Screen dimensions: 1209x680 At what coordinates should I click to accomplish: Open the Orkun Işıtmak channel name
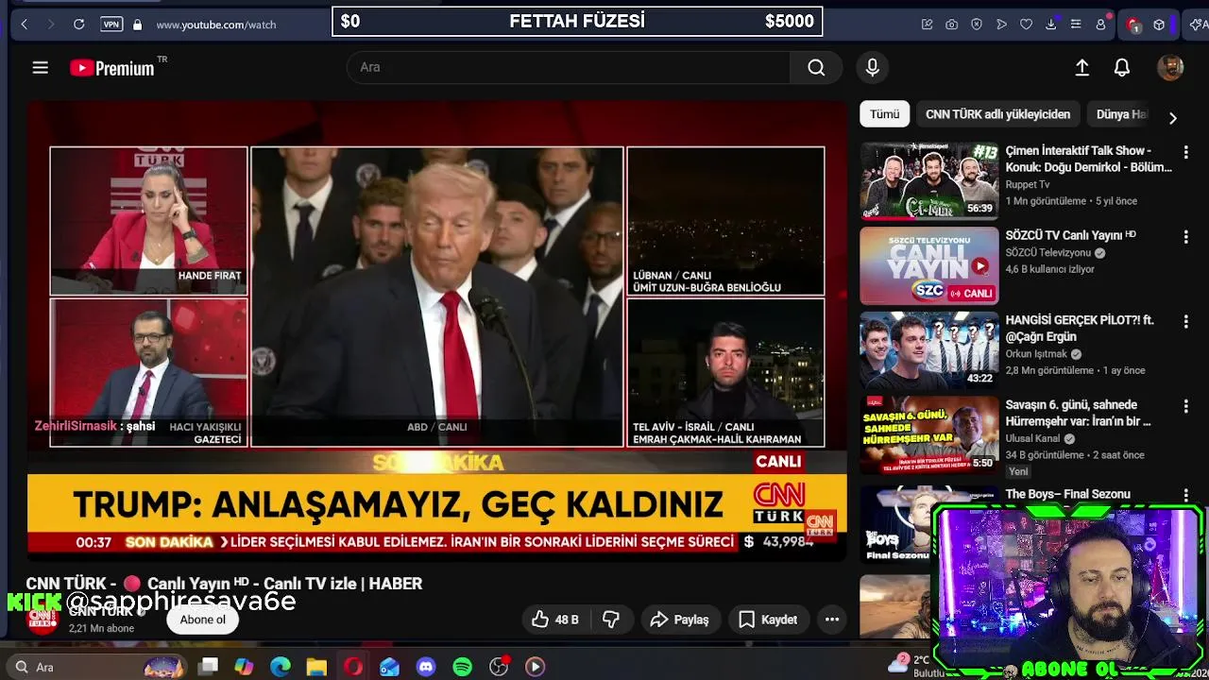tap(1036, 354)
